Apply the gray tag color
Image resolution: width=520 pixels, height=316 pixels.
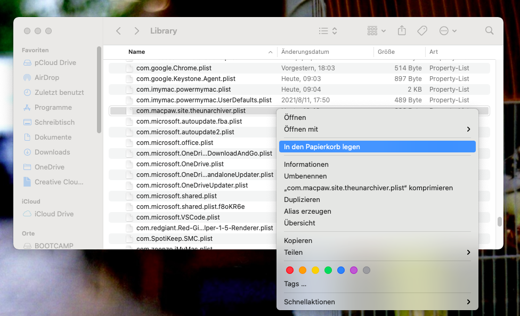pos(367,270)
